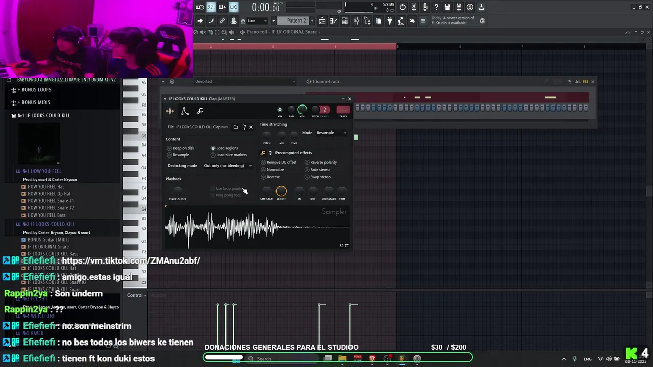Enable the Reverse effect
This screenshot has height=367, width=653.
point(270,177)
